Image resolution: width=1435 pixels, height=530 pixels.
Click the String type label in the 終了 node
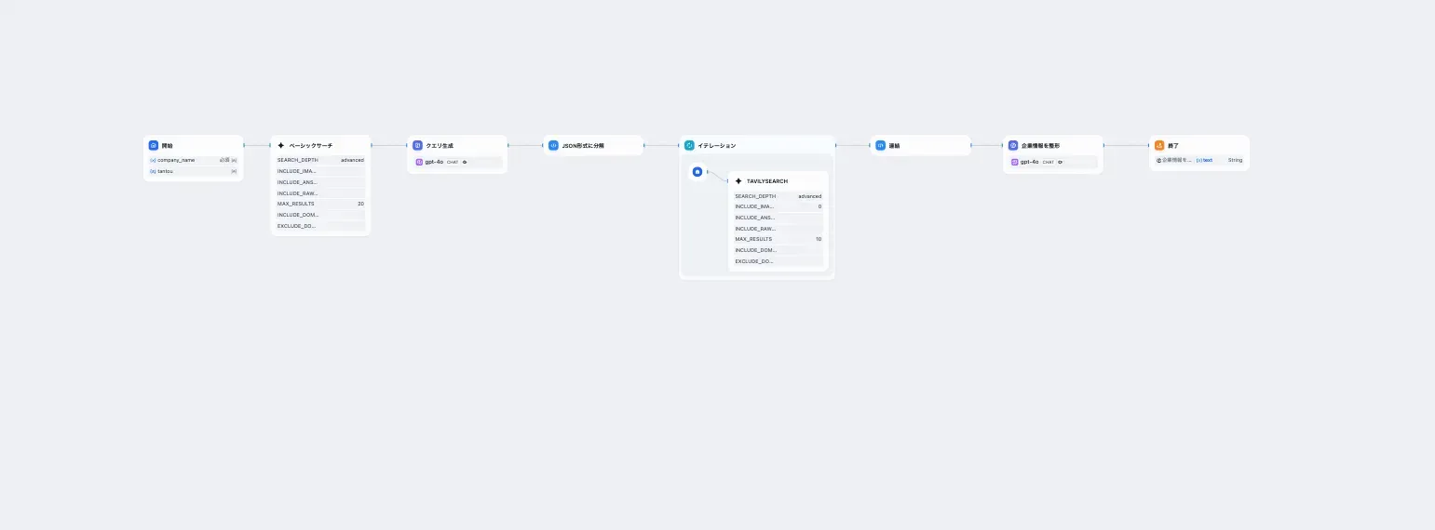point(1235,160)
